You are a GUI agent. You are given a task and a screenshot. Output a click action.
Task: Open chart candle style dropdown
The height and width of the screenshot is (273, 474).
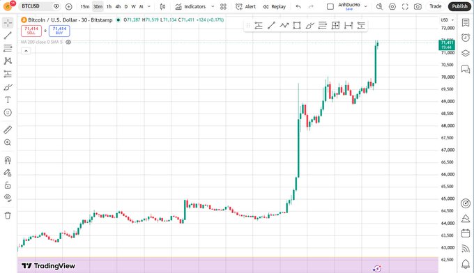162,6
